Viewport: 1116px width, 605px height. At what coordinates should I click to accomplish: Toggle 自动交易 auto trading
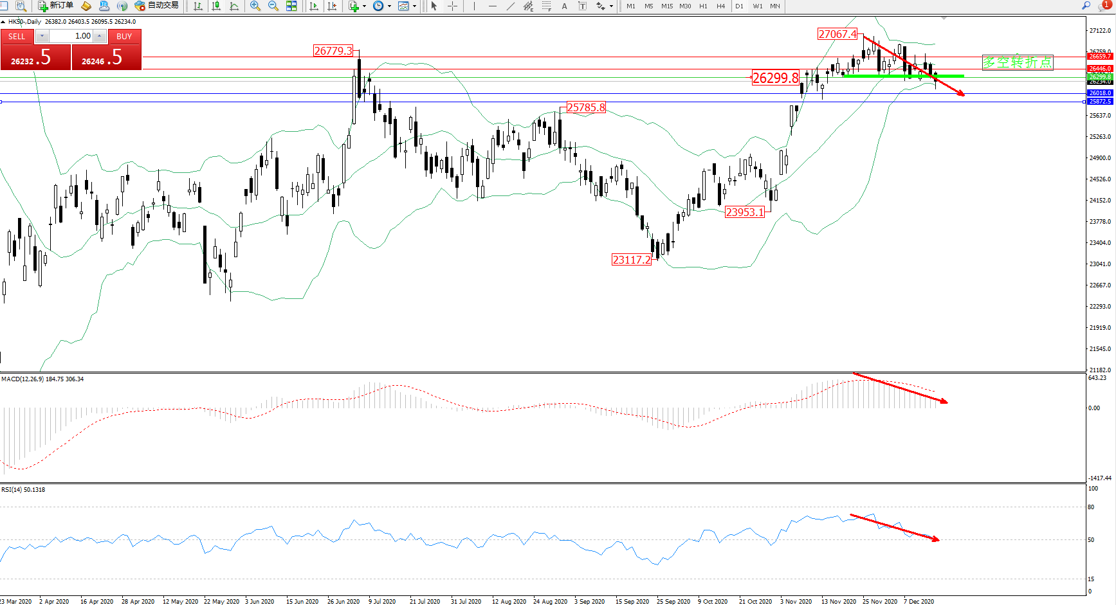pyautogui.click(x=156, y=6)
